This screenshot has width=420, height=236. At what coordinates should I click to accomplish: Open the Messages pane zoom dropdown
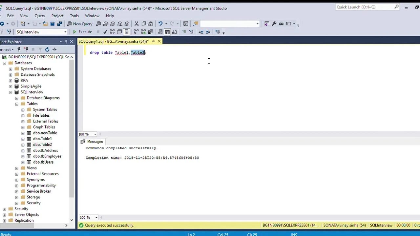[96, 217]
